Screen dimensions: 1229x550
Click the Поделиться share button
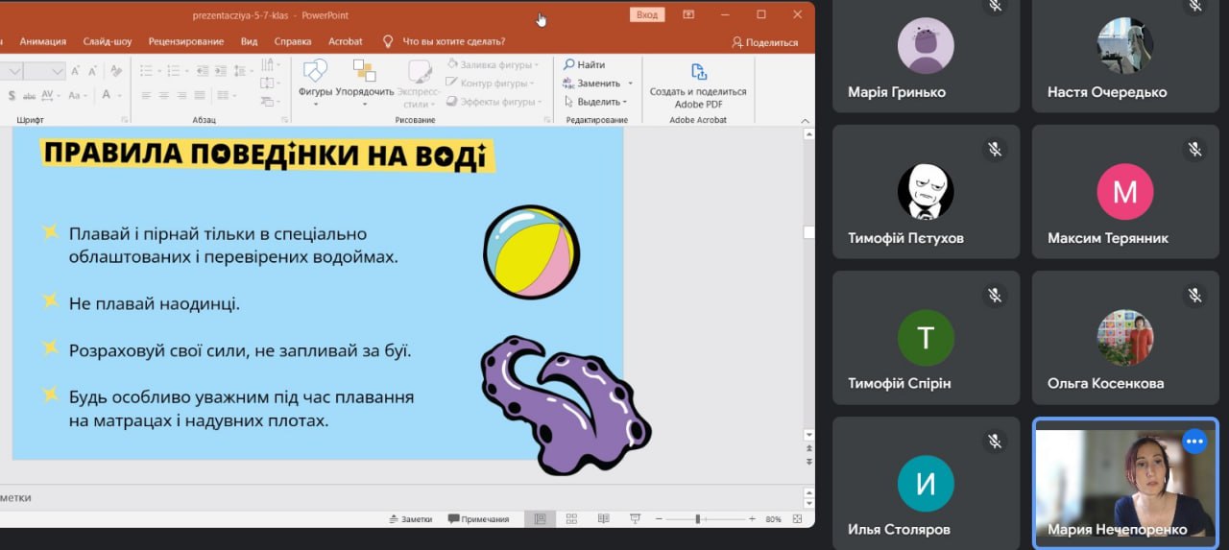765,42
